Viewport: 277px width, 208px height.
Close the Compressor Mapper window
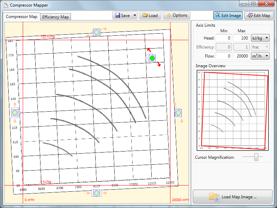266,3
